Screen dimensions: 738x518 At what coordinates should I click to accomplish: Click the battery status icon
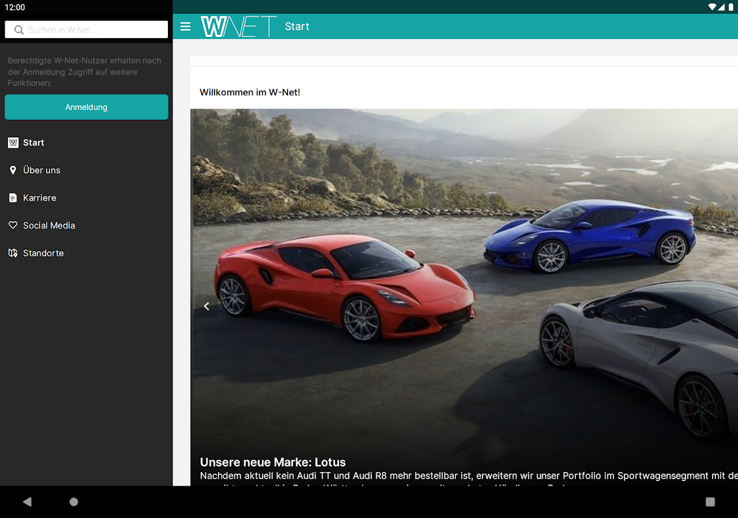(731, 7)
